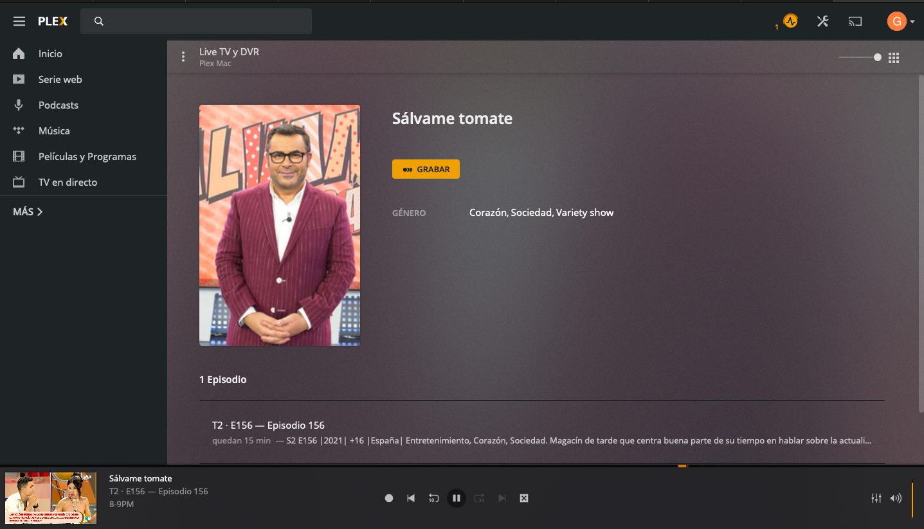Open playback settings equalizer icon
Image resolution: width=924 pixels, height=529 pixels.
876,498
